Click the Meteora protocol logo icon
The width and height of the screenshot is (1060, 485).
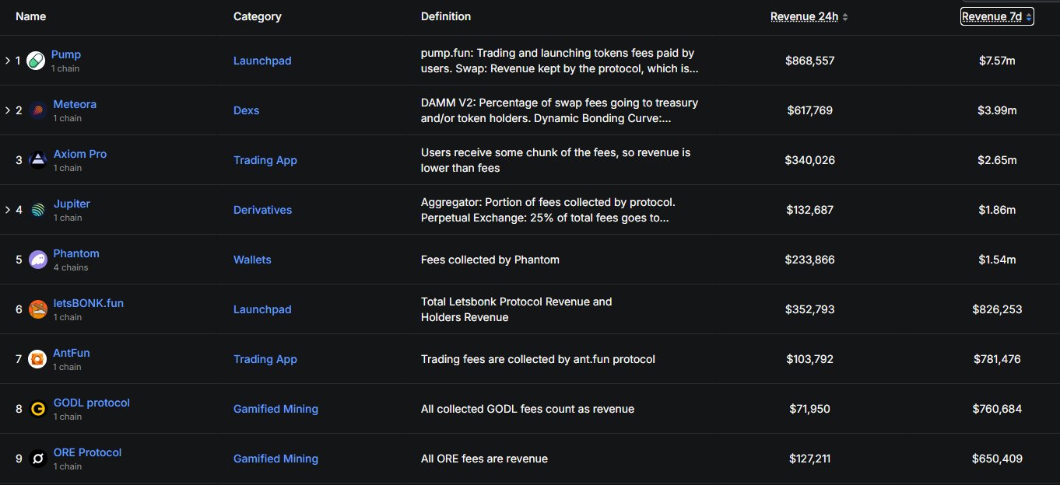pos(37,110)
